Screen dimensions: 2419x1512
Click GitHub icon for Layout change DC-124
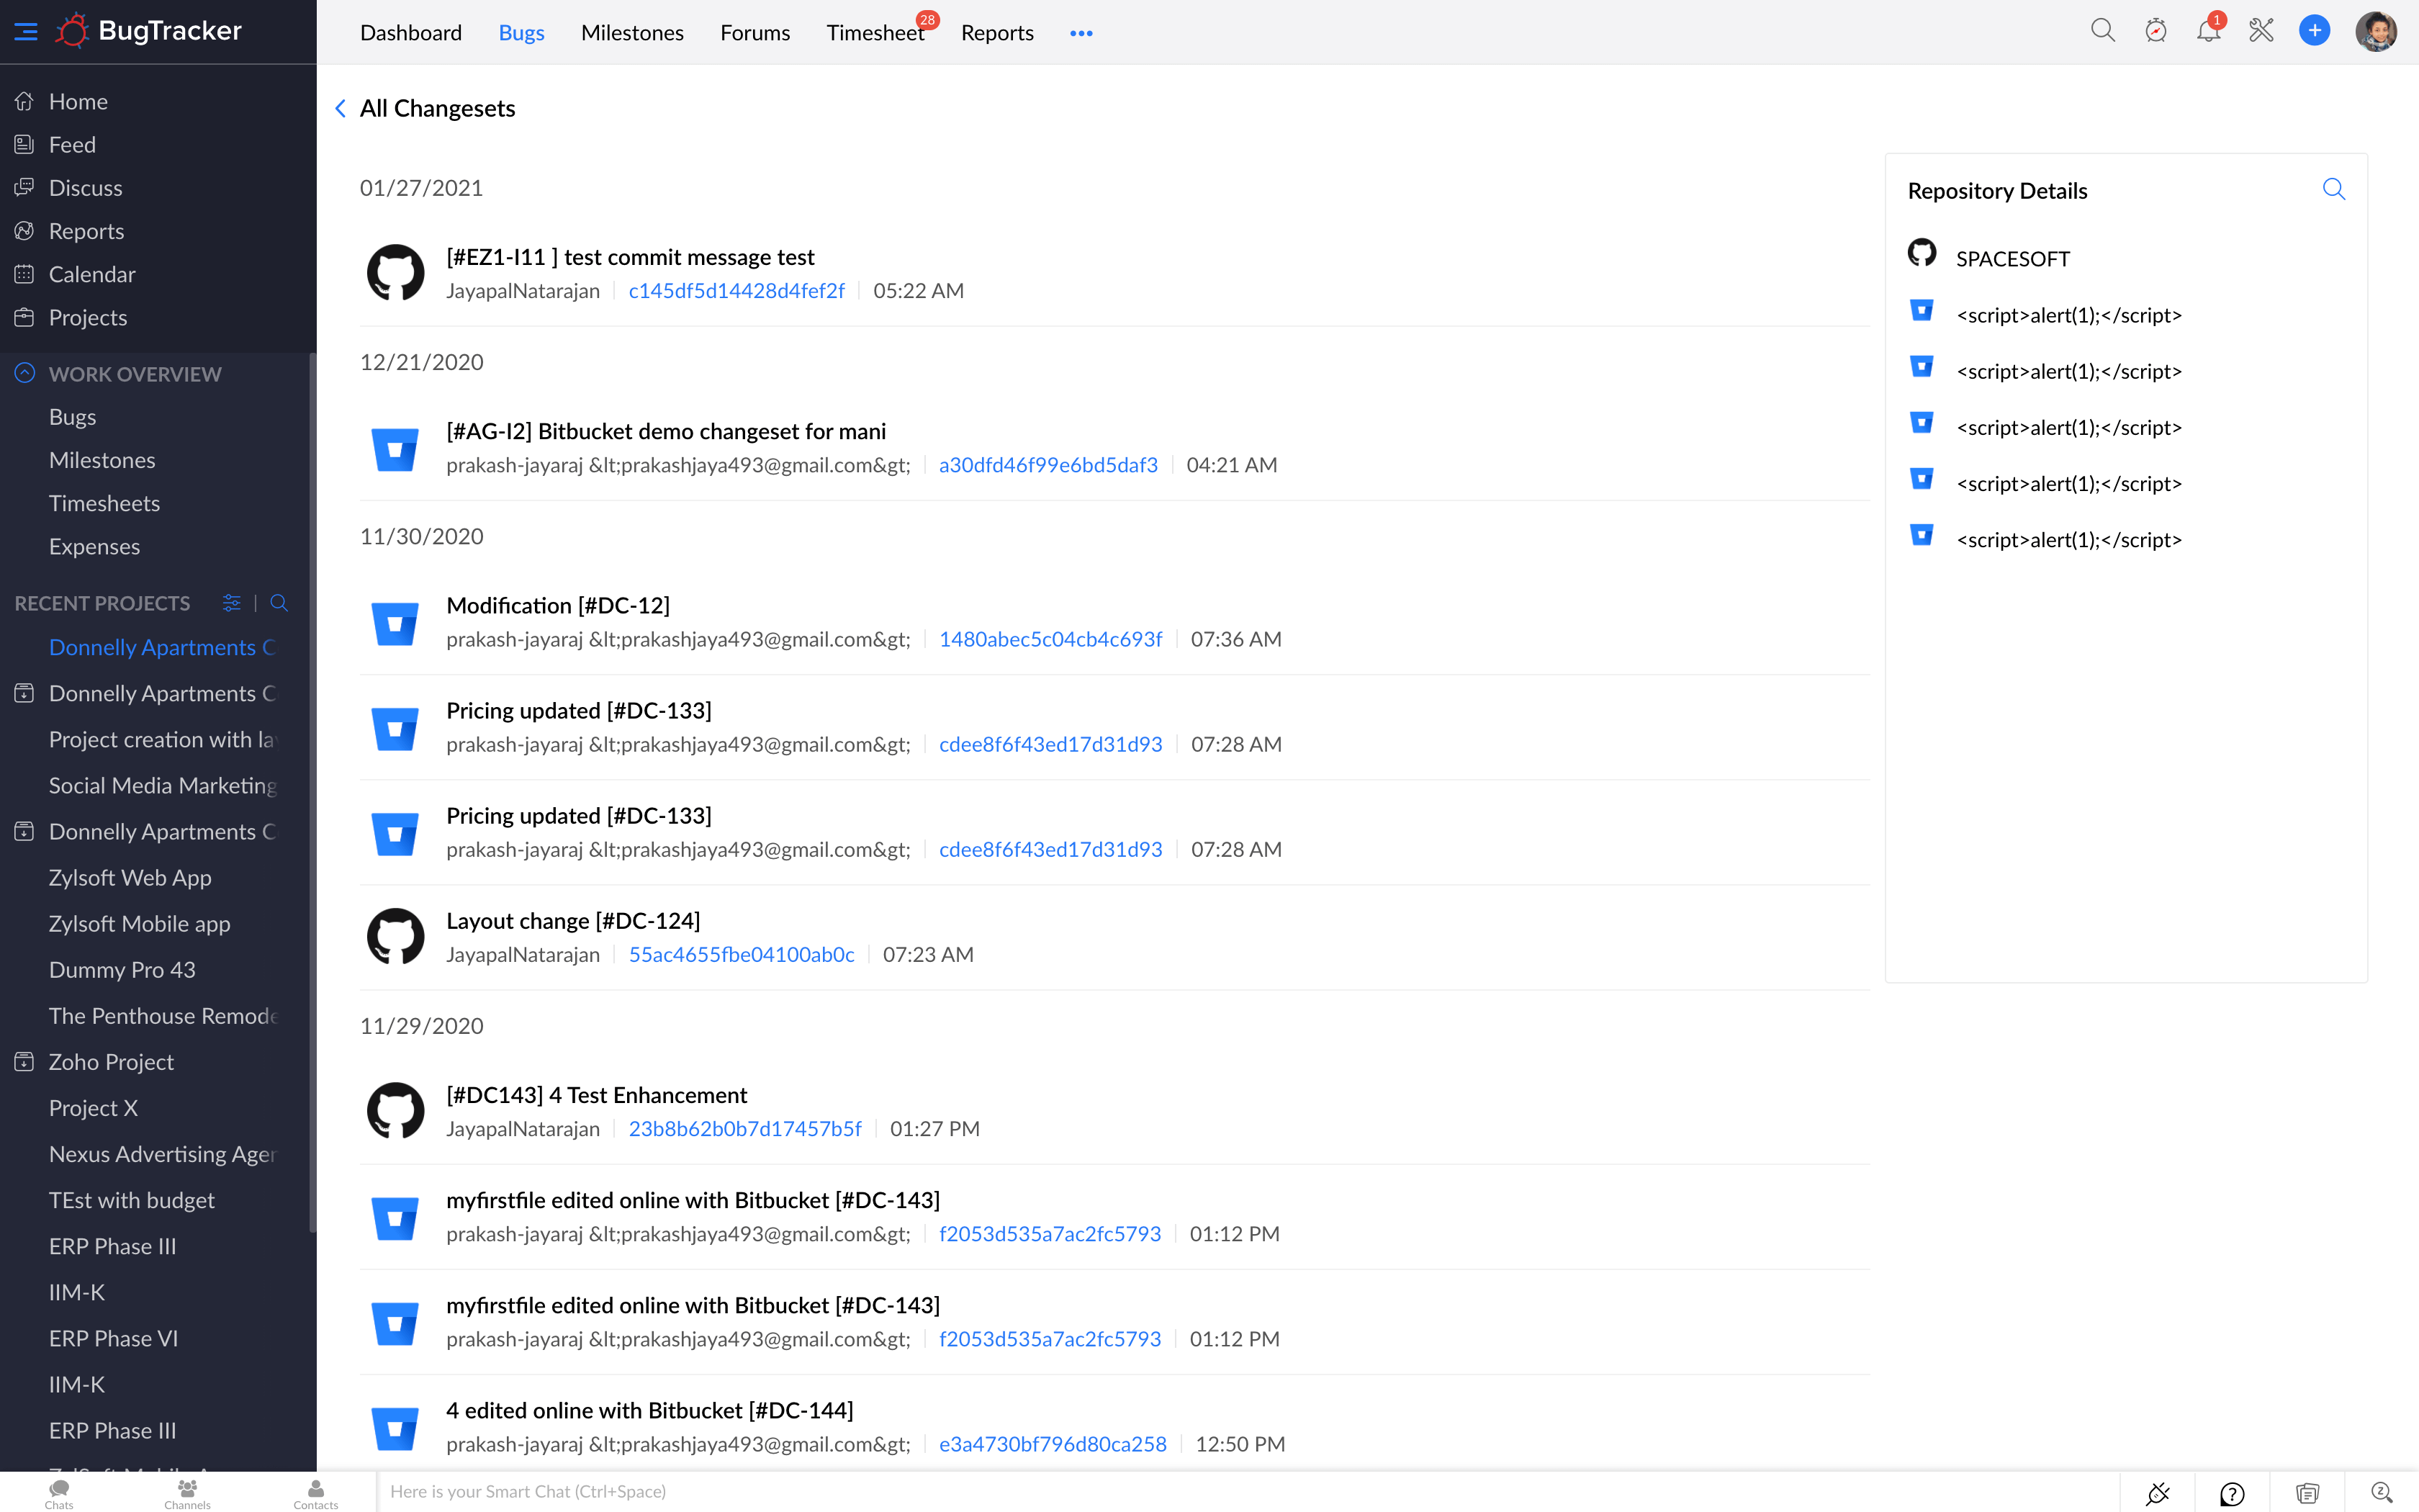click(x=396, y=936)
